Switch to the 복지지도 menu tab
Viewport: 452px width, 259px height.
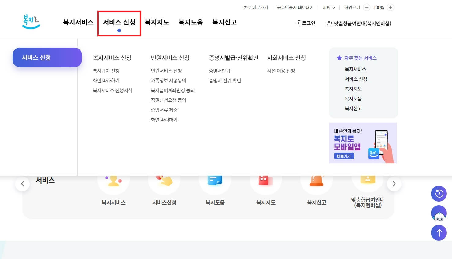(x=157, y=22)
